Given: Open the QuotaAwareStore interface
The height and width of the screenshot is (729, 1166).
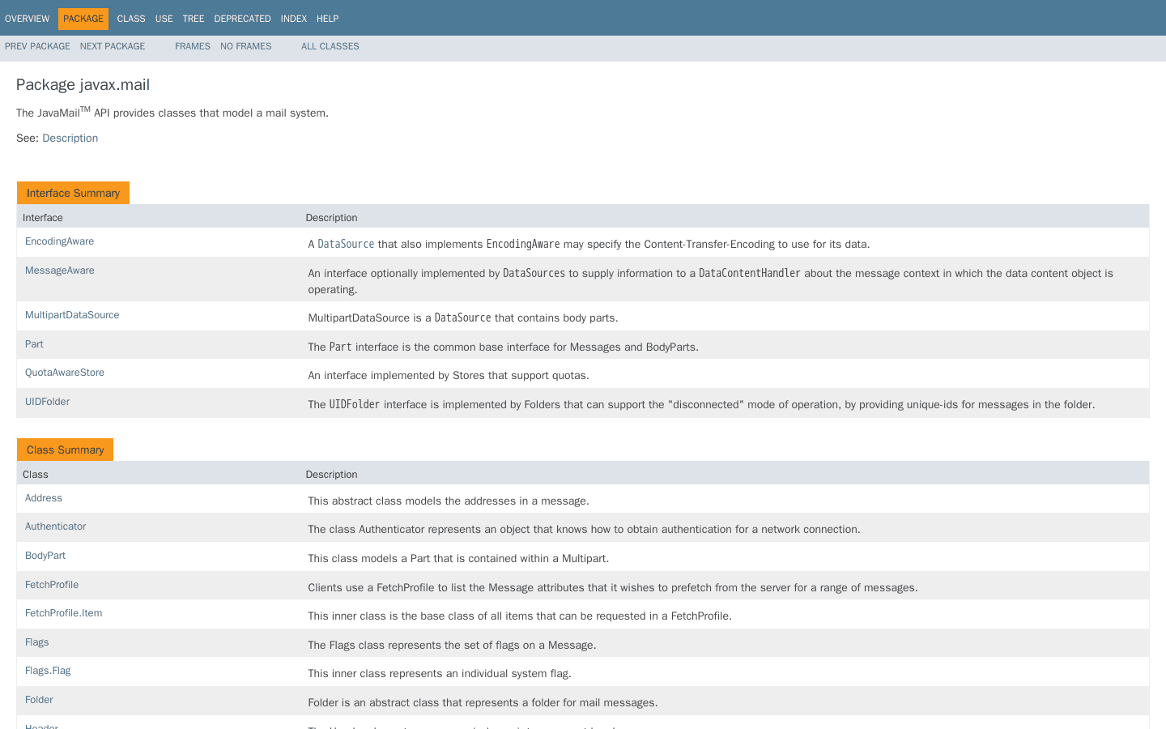Looking at the screenshot, I should coord(64,372).
